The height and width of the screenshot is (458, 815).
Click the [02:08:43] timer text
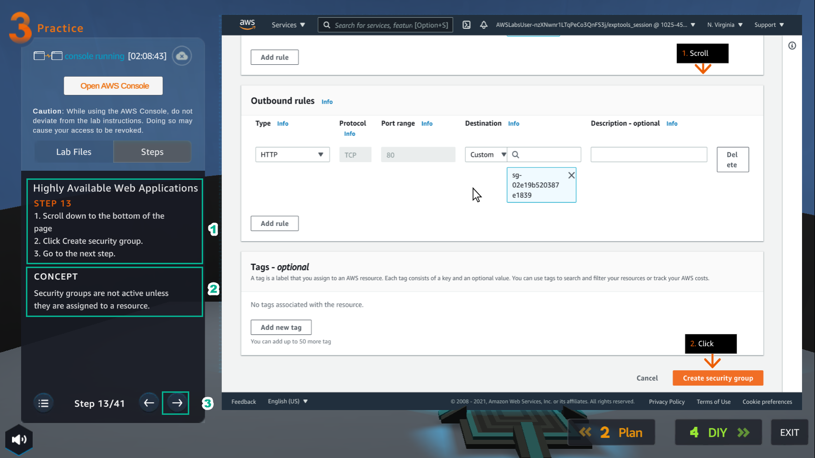[147, 56]
